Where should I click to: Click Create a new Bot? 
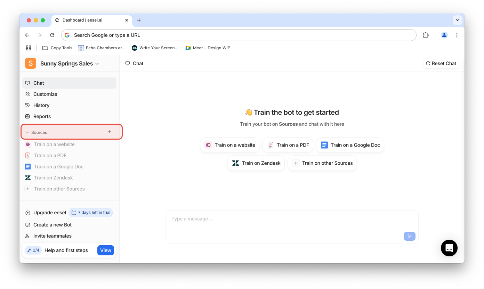click(x=48, y=225)
